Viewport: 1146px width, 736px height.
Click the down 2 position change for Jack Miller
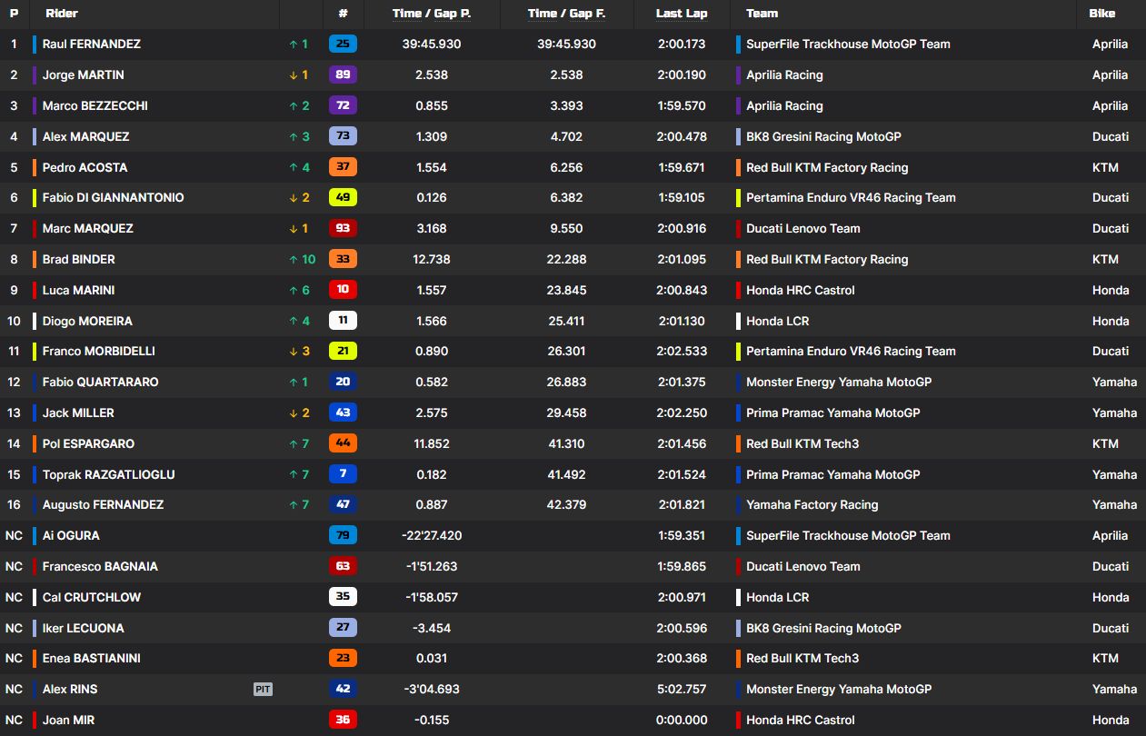pos(299,413)
